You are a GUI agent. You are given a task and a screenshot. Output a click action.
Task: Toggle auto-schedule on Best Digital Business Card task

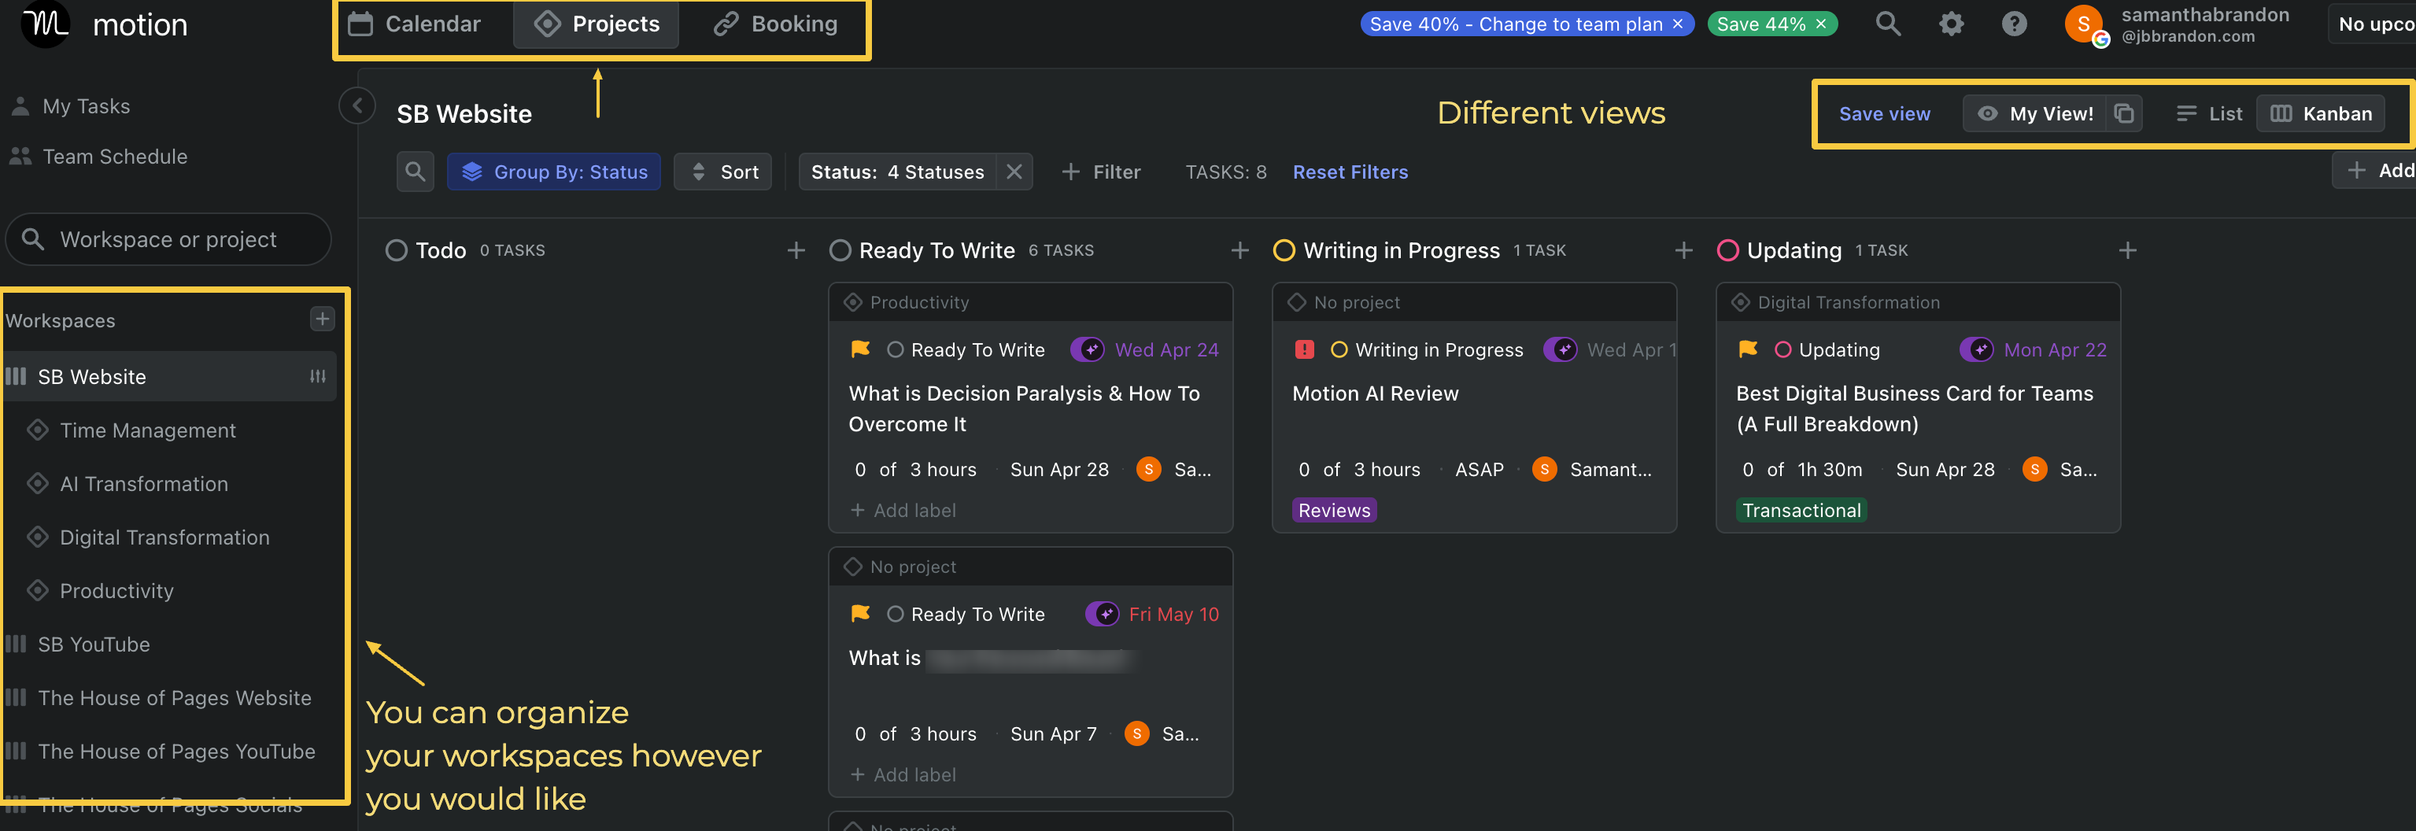point(1976,350)
